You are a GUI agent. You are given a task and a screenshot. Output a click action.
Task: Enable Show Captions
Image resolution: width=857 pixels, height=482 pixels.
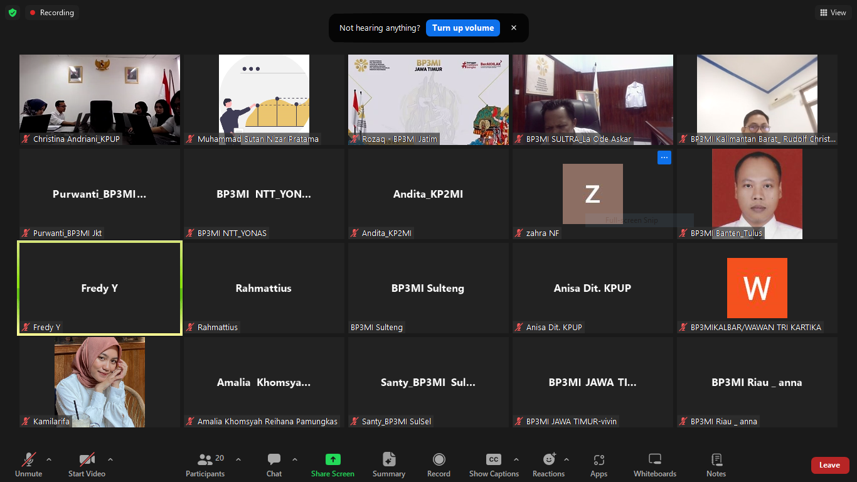pos(494,465)
